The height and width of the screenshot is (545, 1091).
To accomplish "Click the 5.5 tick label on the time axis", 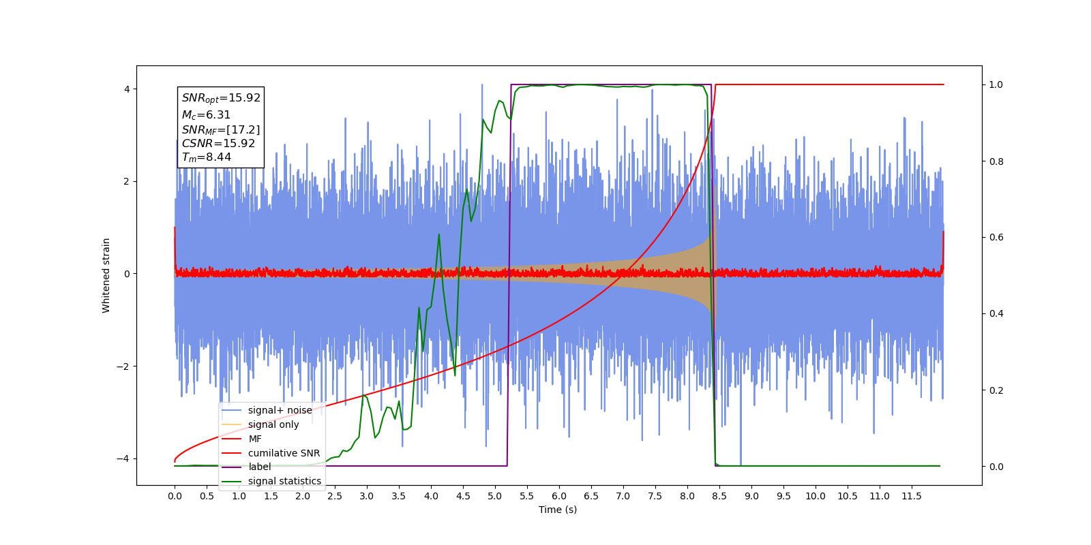I will click(527, 497).
